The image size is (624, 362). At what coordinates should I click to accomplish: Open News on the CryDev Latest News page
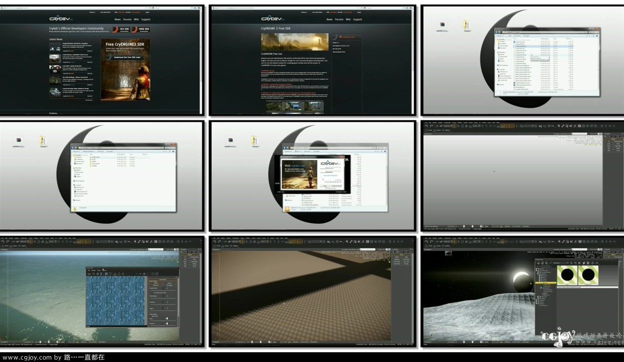pyautogui.click(x=117, y=20)
